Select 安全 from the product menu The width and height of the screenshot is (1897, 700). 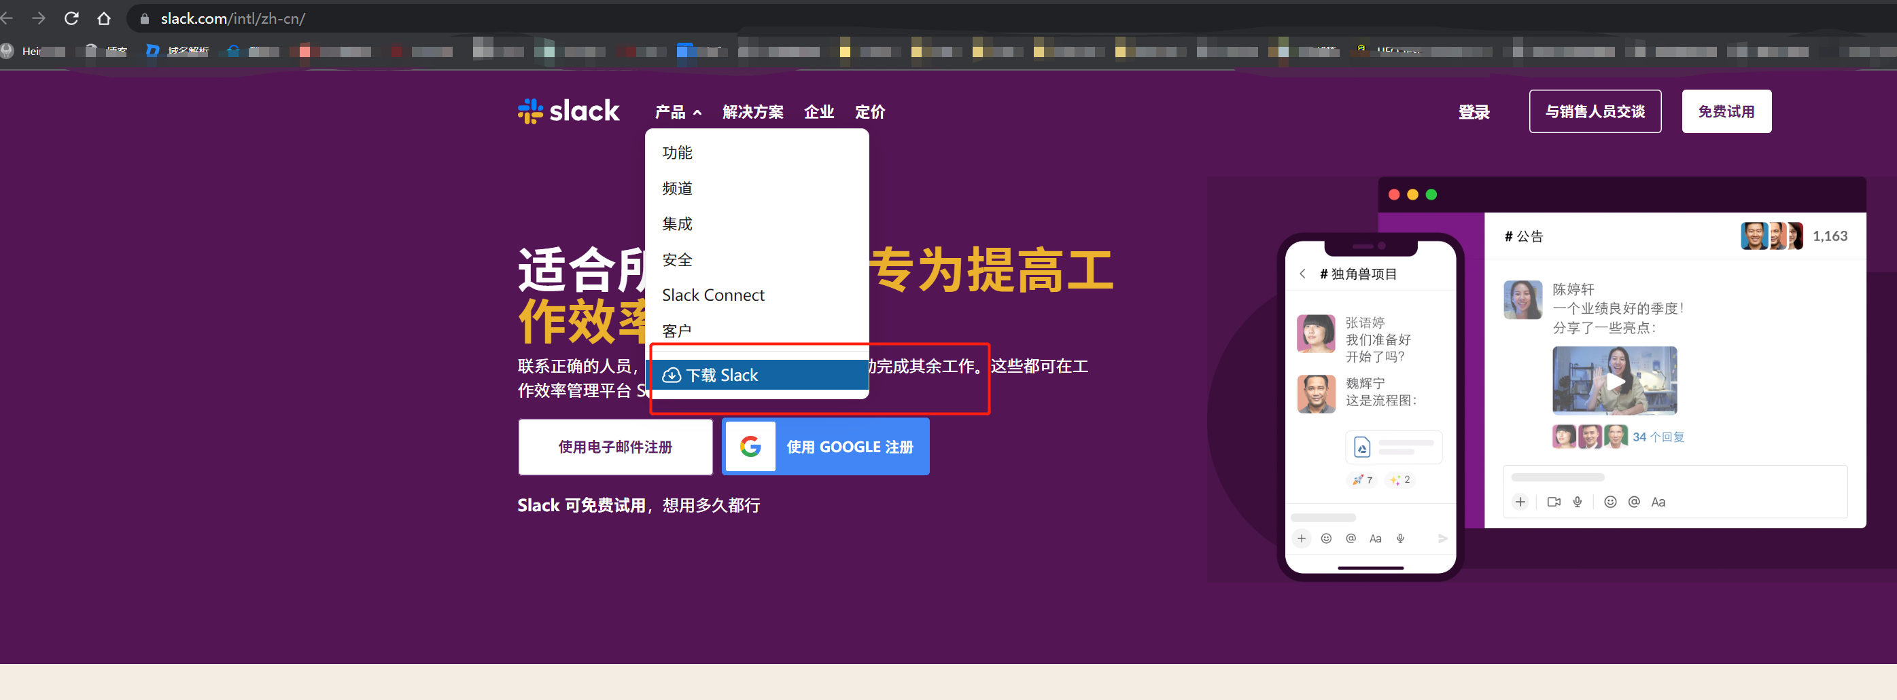756,259
